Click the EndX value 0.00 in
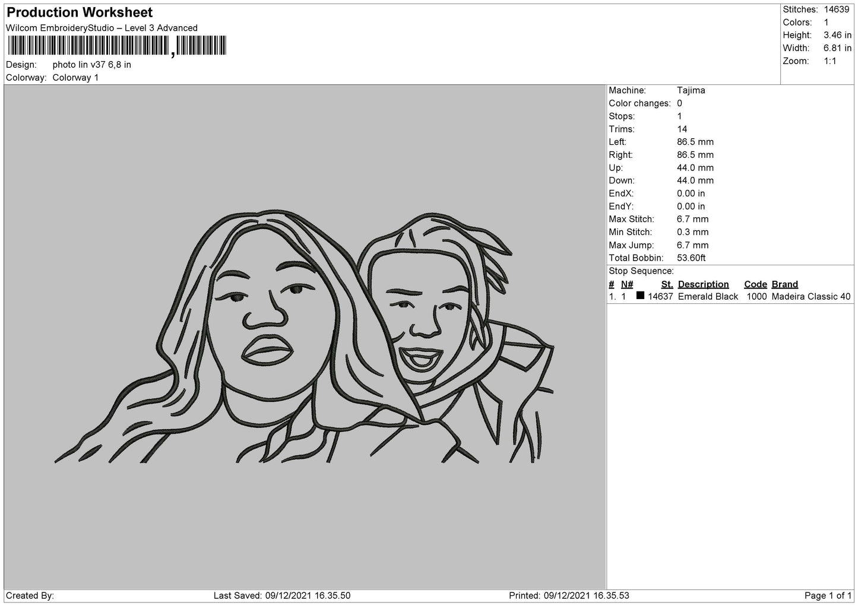The image size is (858, 606). tap(691, 193)
